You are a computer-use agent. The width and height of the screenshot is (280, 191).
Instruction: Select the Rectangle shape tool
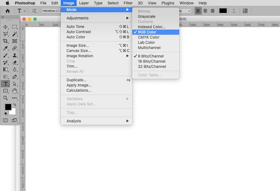coord(5,91)
